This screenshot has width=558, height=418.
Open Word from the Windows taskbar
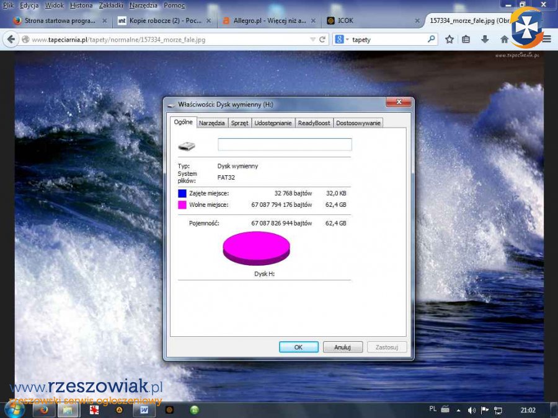click(144, 409)
